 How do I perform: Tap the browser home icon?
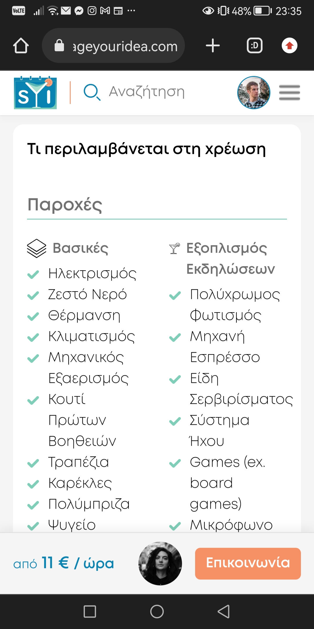21,46
